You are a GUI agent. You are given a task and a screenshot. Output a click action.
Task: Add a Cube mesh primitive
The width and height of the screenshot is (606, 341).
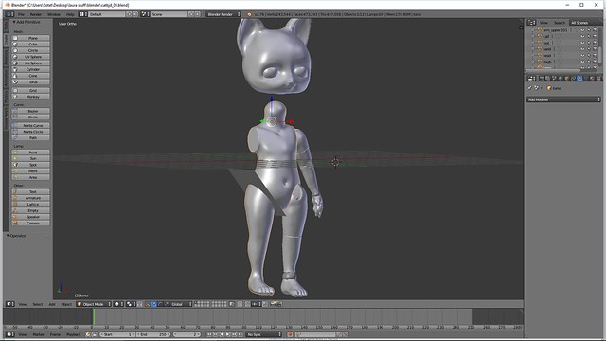30,45
